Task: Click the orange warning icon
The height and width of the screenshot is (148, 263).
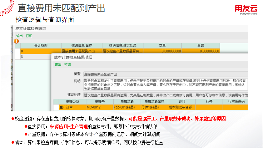Action: 17,41
